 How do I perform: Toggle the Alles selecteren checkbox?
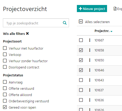click(81, 22)
